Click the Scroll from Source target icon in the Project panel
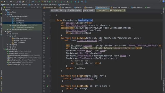Image resolution: width=165 pixels, height=93 pixels. 32,7
